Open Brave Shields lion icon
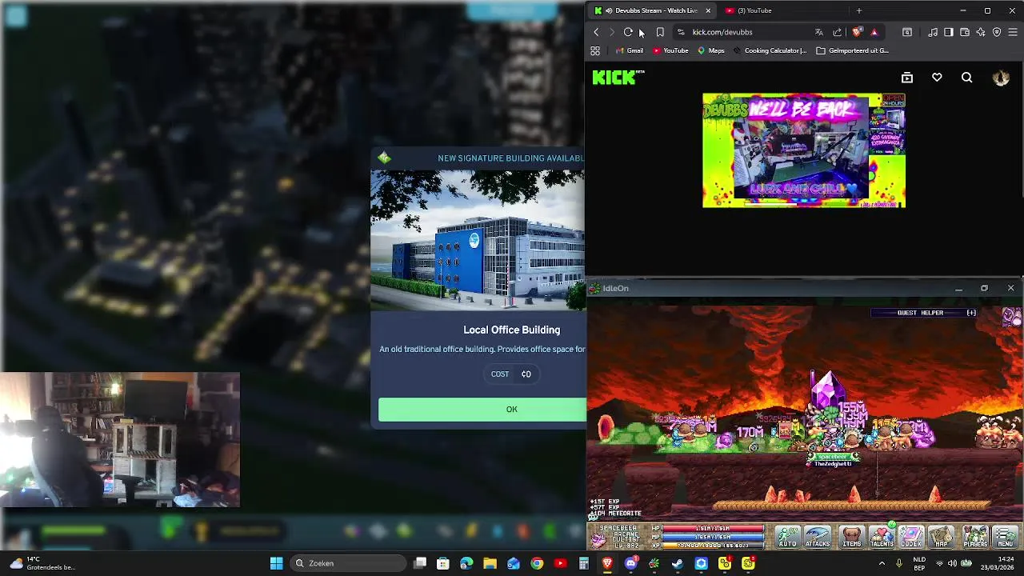This screenshot has width=1024, height=576. pyautogui.click(x=857, y=32)
